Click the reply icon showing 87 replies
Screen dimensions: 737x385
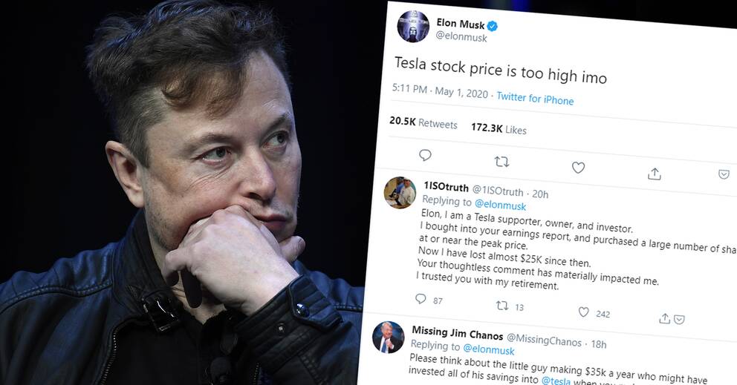pos(421,299)
